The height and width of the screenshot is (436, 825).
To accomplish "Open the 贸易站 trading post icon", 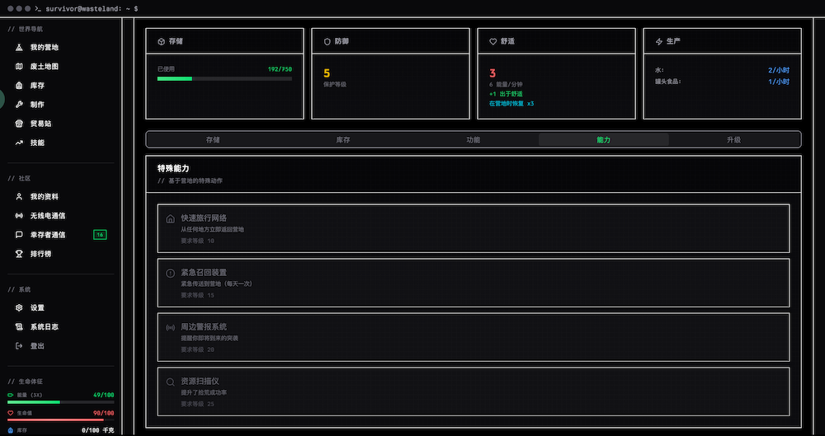I will point(20,124).
